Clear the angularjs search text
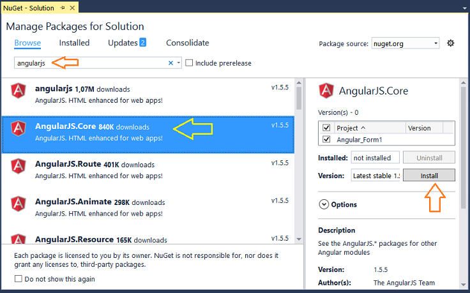This screenshot has width=470, height=293. click(171, 63)
